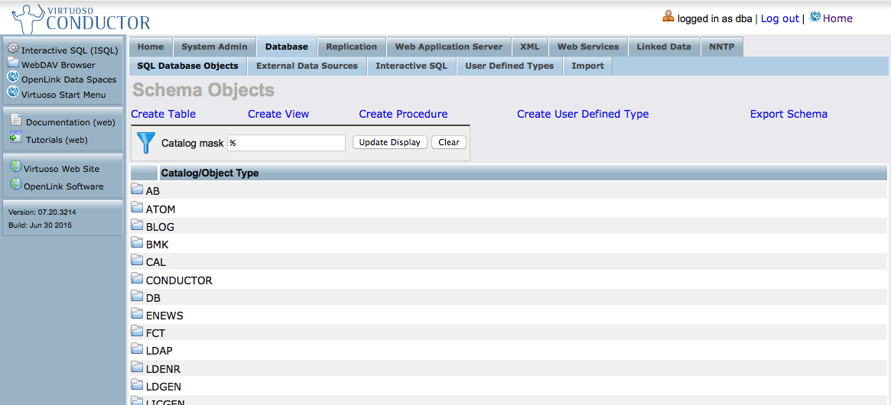
Task: Open the BLOG catalog folder
Action: point(138,226)
